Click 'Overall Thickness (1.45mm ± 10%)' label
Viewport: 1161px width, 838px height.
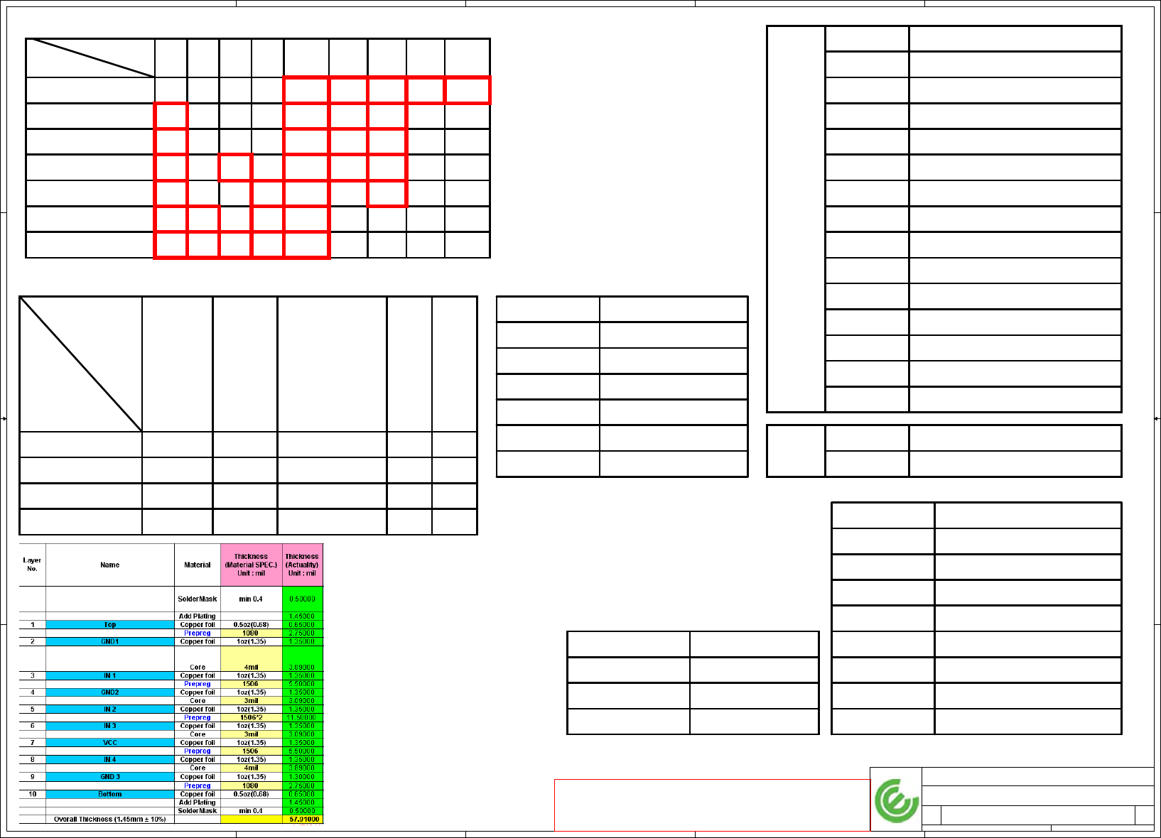coord(110,819)
